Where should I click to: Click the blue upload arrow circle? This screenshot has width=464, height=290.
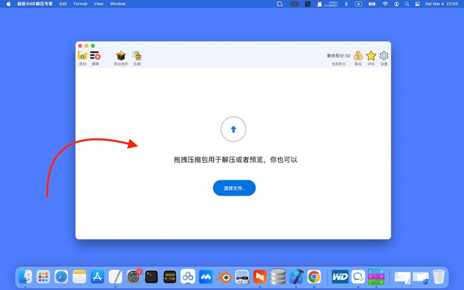tap(233, 129)
